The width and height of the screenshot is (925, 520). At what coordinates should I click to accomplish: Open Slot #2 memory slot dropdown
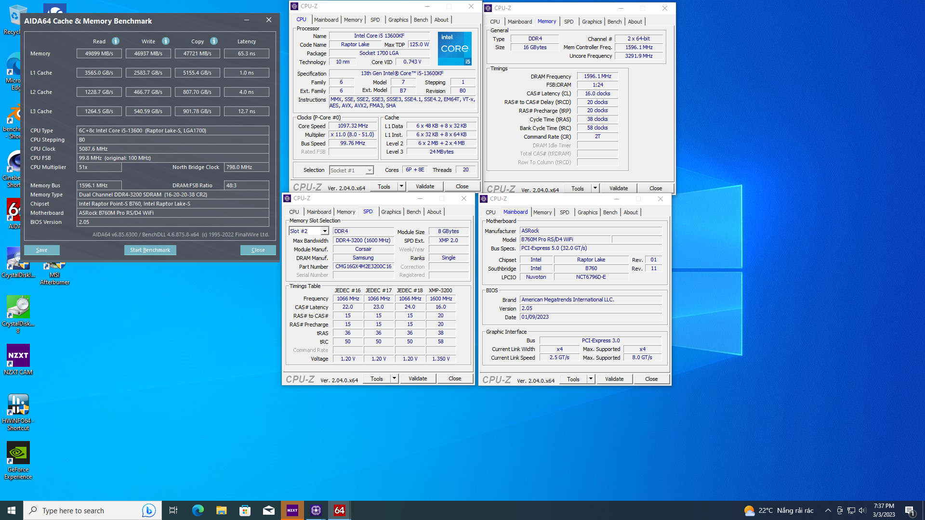(325, 231)
